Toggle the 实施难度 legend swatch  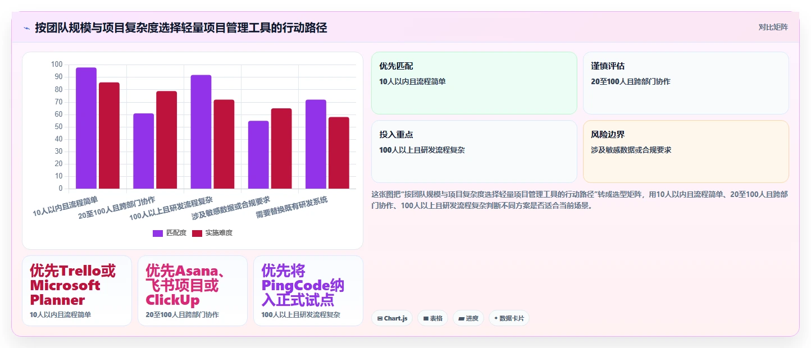coord(197,233)
